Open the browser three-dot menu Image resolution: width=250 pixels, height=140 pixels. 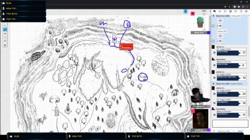click(247, 7)
